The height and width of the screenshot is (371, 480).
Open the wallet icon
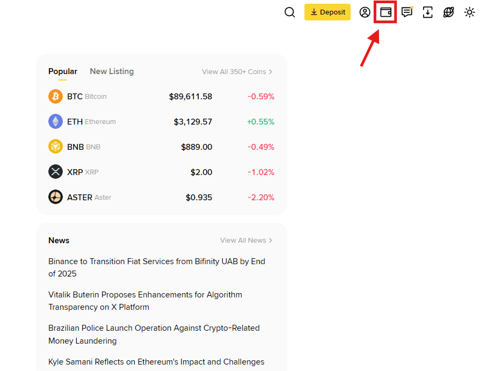coord(386,12)
